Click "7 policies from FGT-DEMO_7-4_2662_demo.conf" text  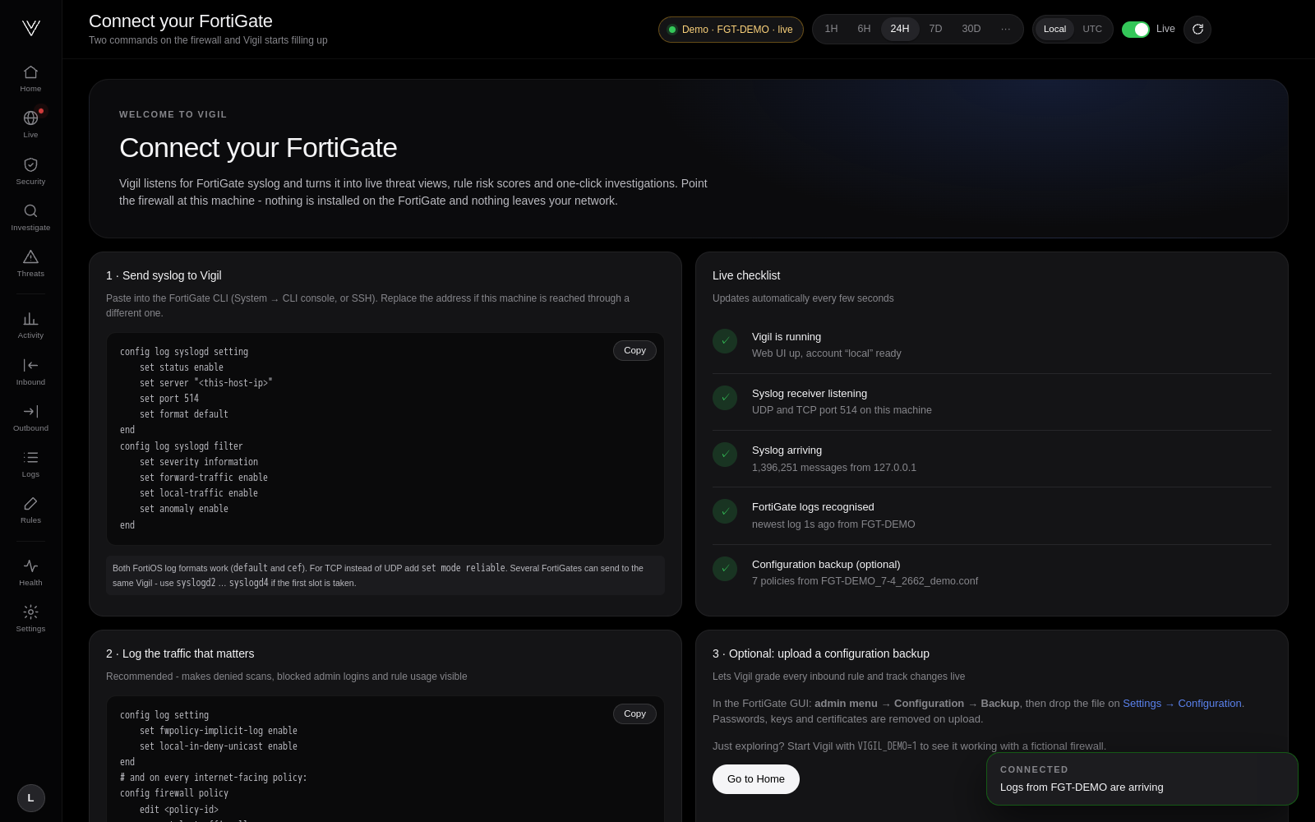coord(865,581)
